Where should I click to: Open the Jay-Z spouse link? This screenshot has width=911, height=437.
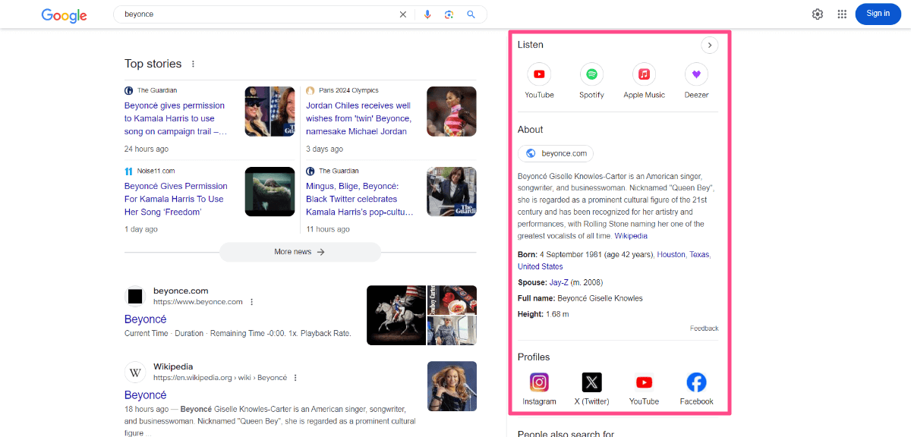pyautogui.click(x=560, y=282)
